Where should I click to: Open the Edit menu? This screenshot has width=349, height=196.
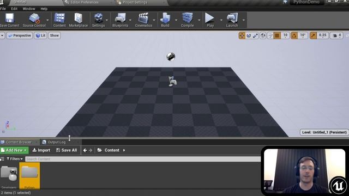click(x=14, y=9)
